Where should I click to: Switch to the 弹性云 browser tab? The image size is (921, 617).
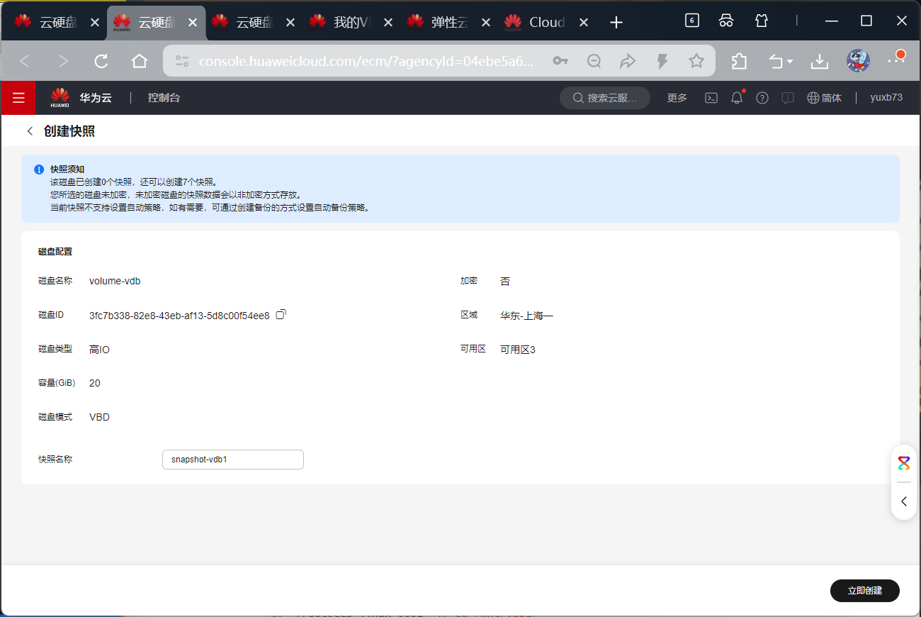tap(449, 22)
